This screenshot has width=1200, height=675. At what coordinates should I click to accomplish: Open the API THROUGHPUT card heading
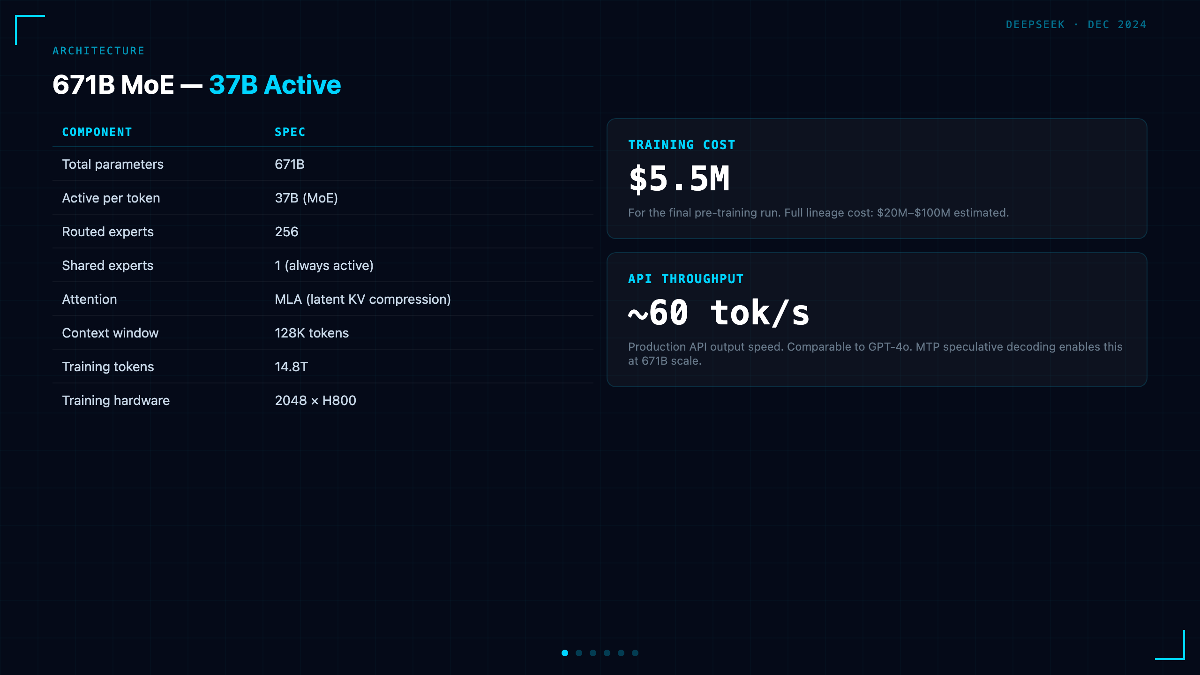(686, 279)
